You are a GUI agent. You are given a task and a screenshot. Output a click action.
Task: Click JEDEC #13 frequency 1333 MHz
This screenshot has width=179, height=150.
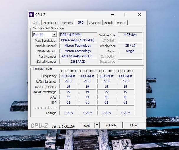pyautogui.click(x=106, y=76)
